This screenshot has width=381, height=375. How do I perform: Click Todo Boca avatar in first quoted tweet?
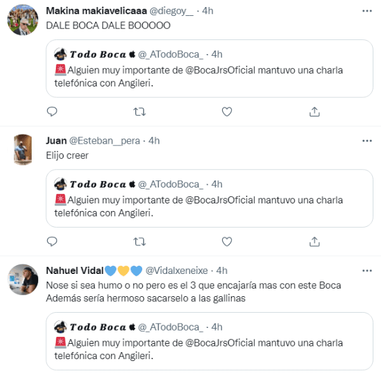coord(61,55)
